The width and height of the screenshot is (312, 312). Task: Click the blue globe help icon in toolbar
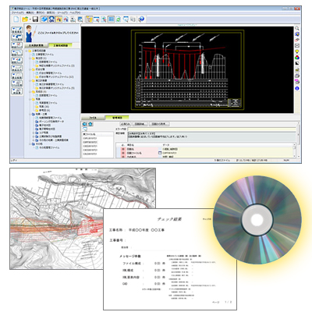coord(141,19)
